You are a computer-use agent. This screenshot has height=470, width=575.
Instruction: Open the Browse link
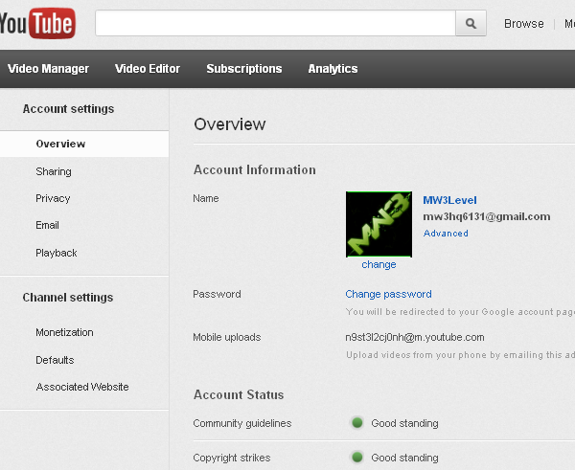(523, 24)
